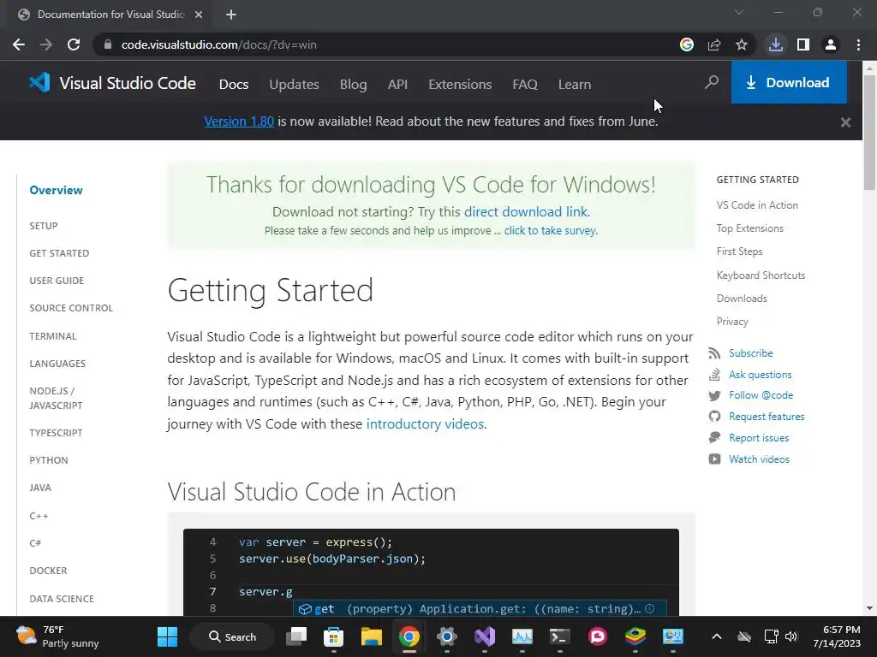Viewport: 877px width, 657px height.
Task: Click the Watch videos play icon
Action: pyautogui.click(x=714, y=459)
